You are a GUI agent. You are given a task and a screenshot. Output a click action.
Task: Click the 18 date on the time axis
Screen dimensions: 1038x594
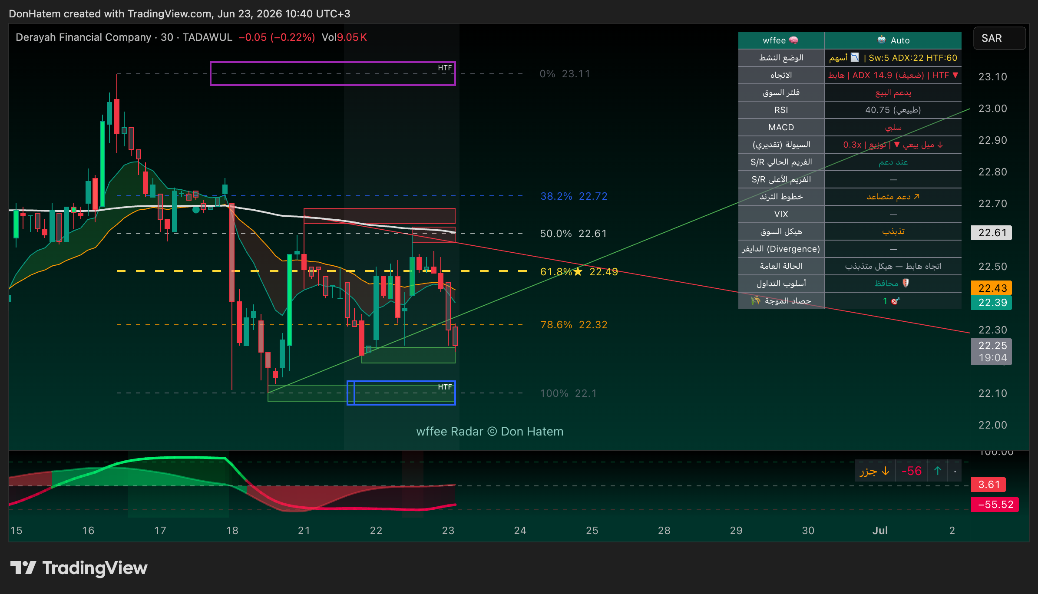[232, 530]
